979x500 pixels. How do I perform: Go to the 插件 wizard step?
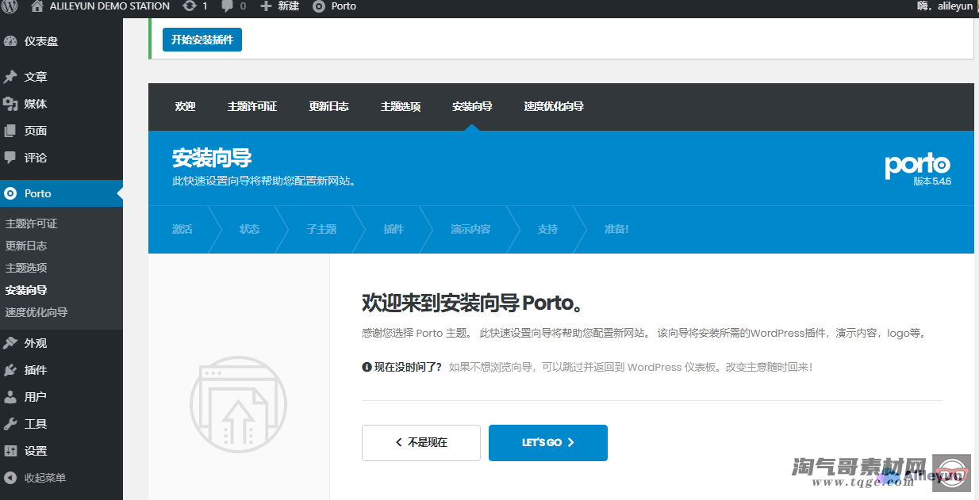pyautogui.click(x=394, y=229)
